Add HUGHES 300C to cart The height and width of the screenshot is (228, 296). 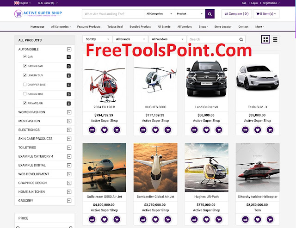pos(167,130)
